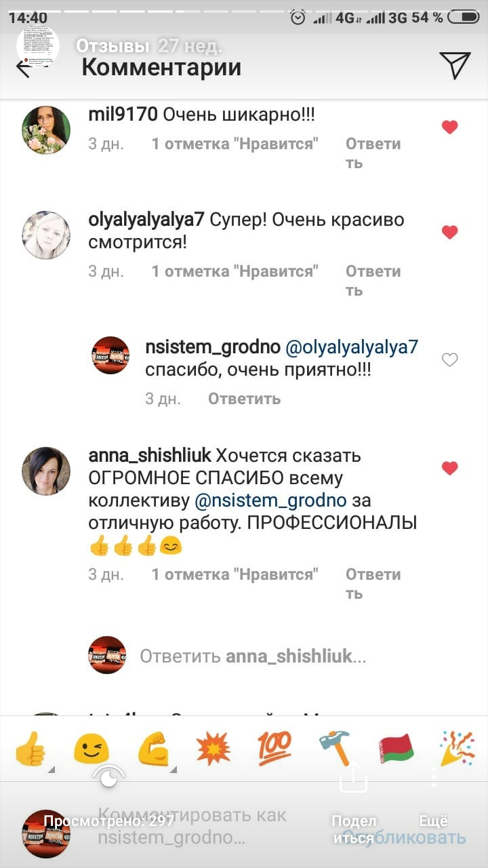Like nsistem_grodno's reply with the empty heart
This screenshot has height=868, width=488.
(x=449, y=360)
